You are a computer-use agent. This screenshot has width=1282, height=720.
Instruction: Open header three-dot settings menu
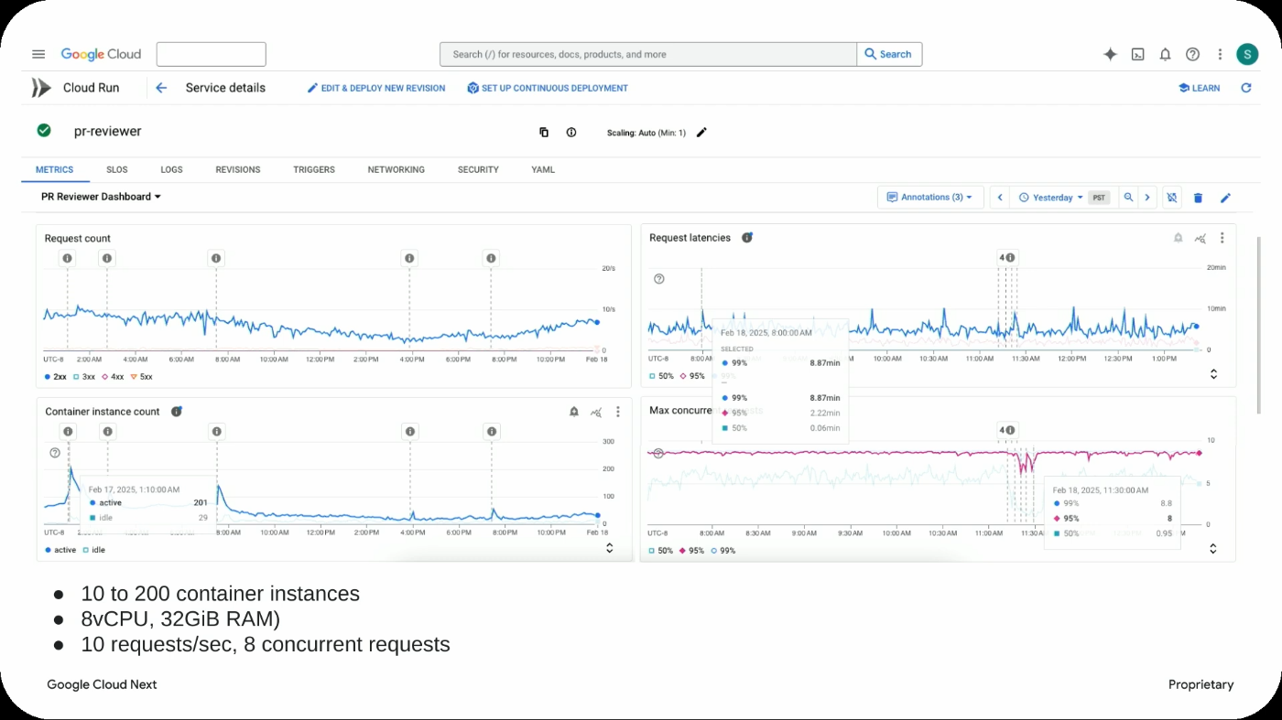[1220, 54]
